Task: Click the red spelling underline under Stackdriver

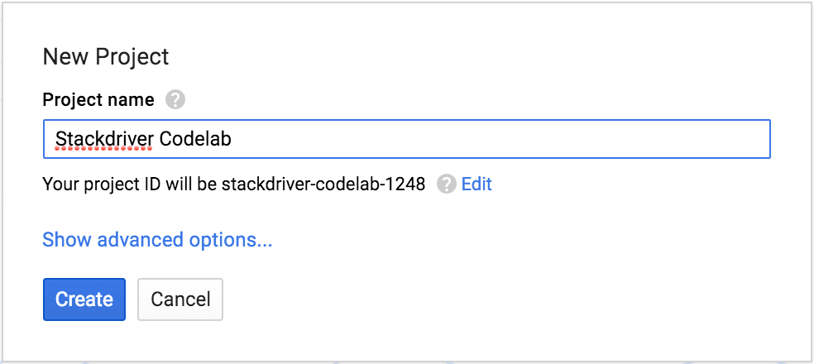Action: [104, 151]
